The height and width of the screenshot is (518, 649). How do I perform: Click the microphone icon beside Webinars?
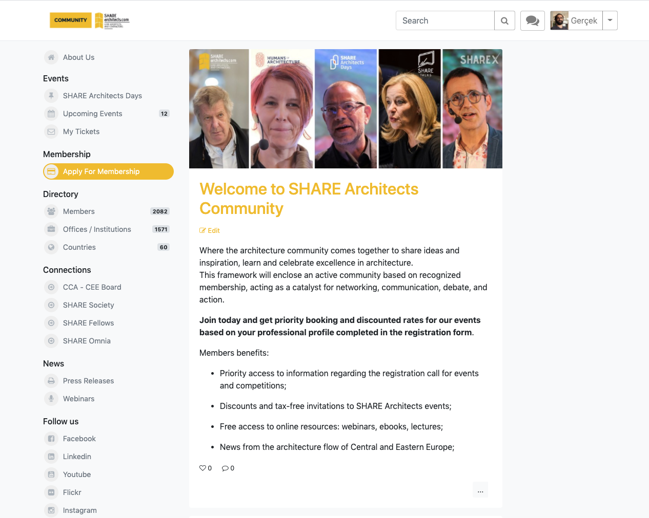[51, 399]
